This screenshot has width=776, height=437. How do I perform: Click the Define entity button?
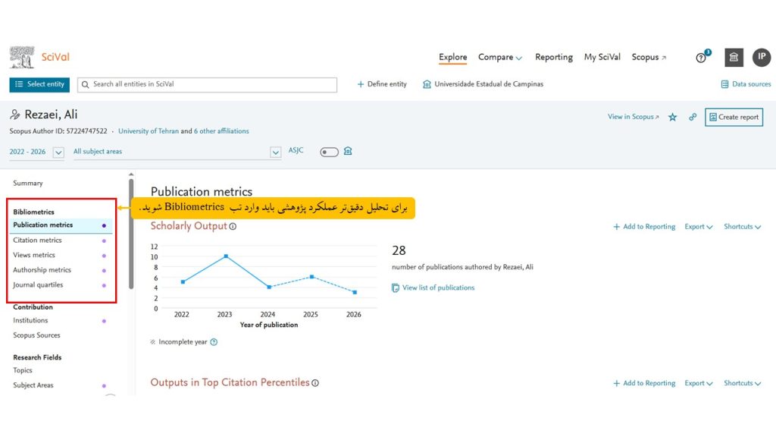point(382,84)
